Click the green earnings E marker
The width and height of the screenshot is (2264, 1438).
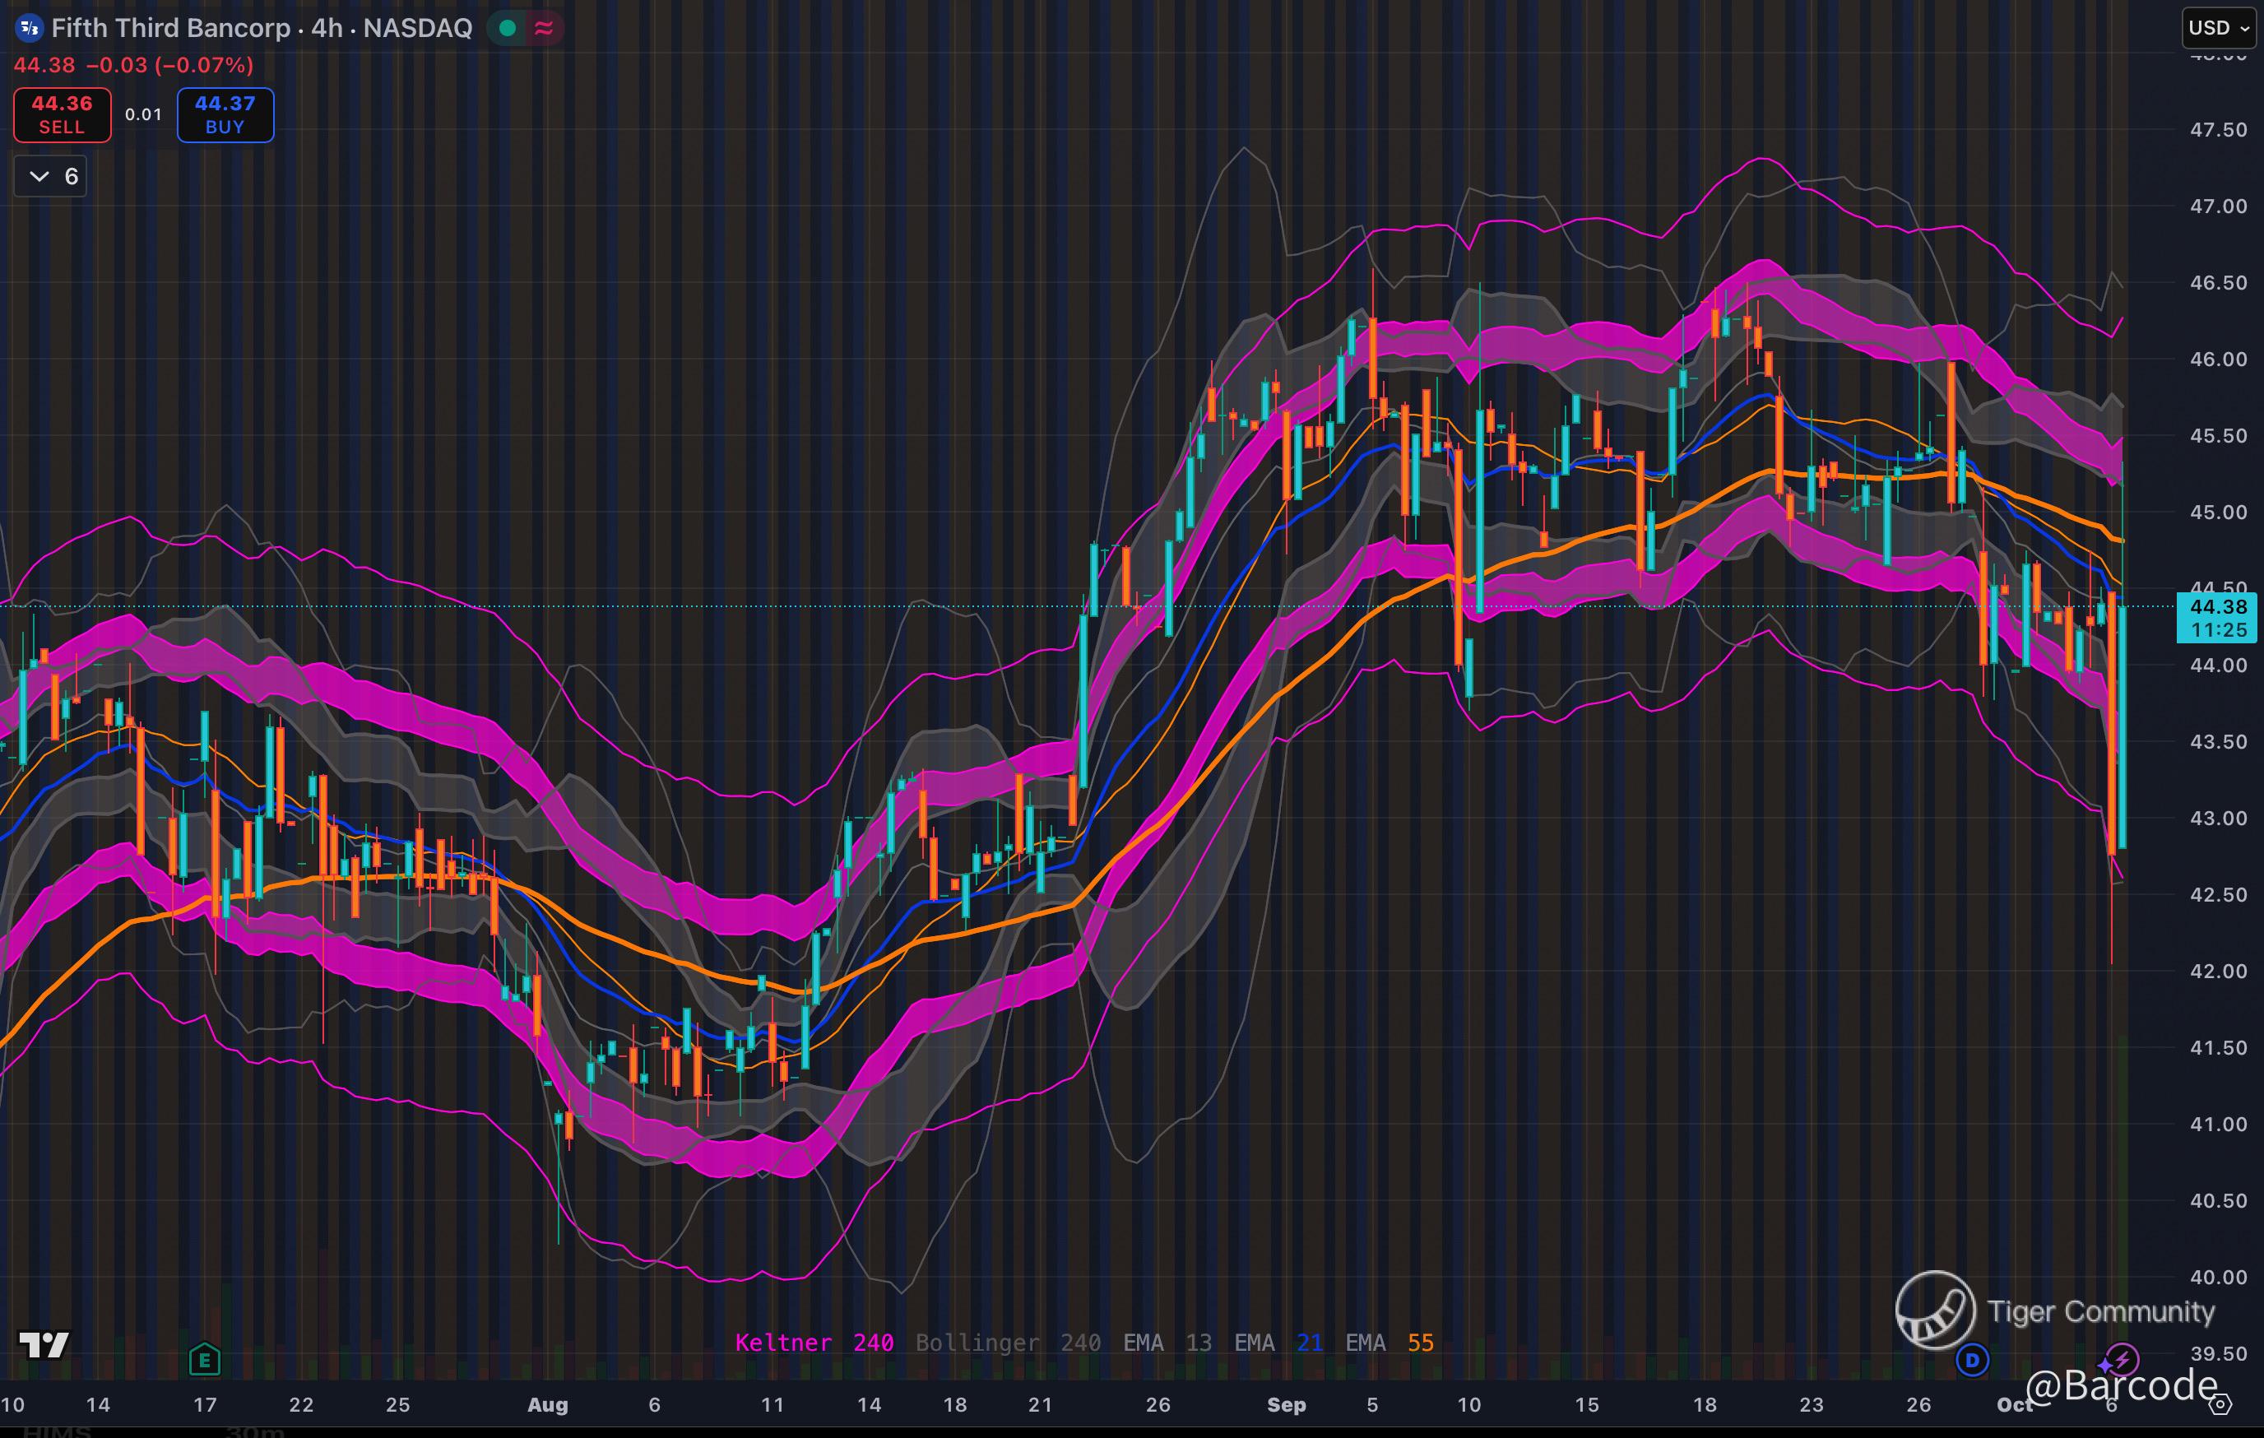204,1359
